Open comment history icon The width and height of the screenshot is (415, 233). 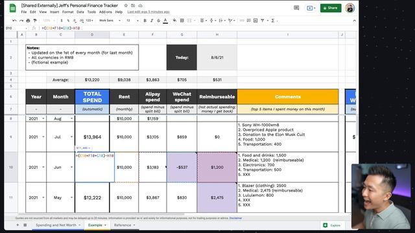click(x=296, y=8)
